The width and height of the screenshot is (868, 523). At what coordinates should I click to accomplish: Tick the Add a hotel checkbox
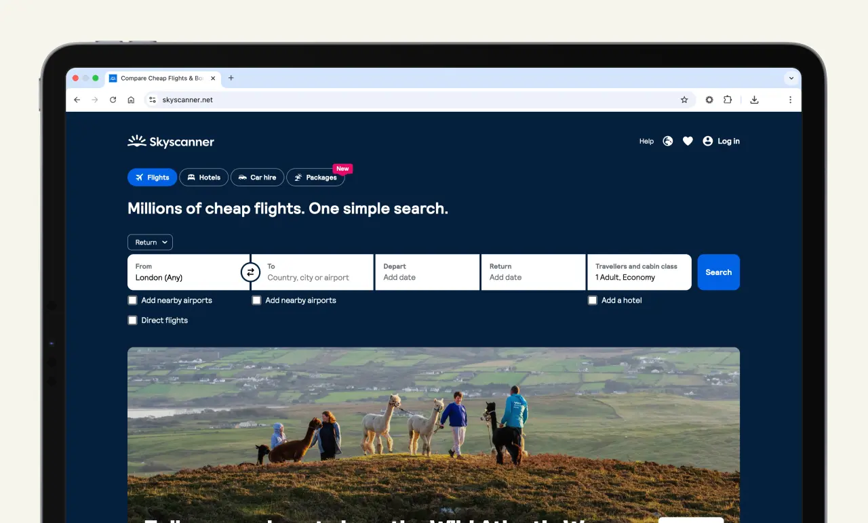tap(592, 300)
